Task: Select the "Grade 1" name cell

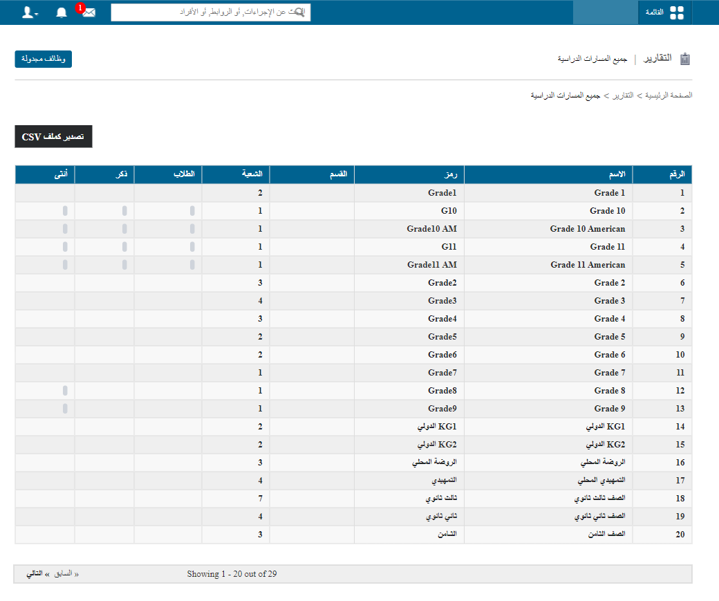Action: click(x=548, y=193)
